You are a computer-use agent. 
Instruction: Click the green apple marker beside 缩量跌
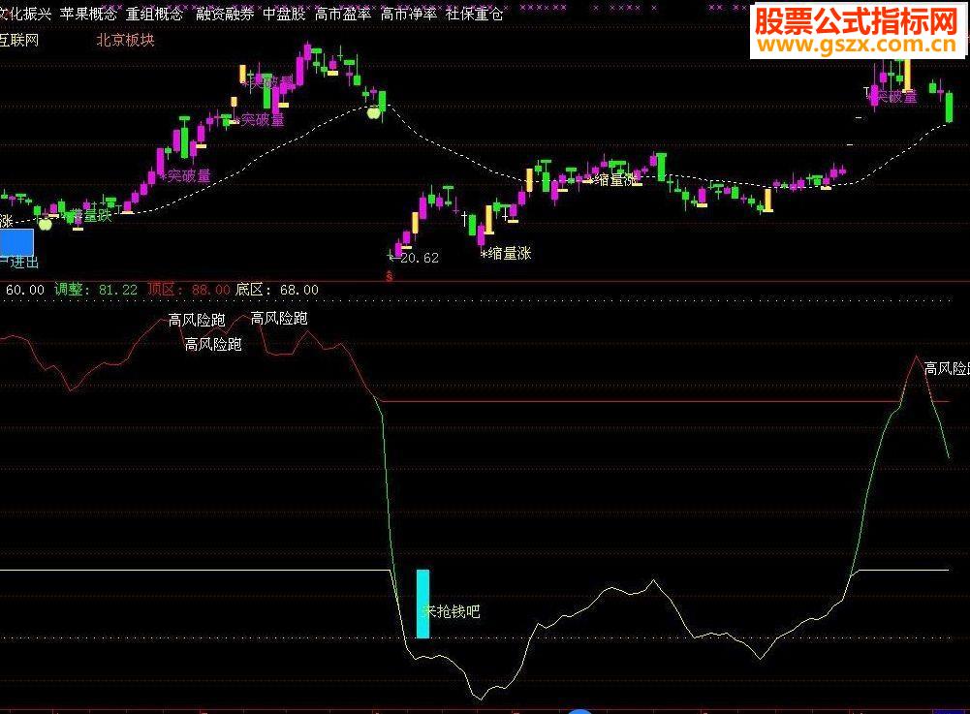46,224
